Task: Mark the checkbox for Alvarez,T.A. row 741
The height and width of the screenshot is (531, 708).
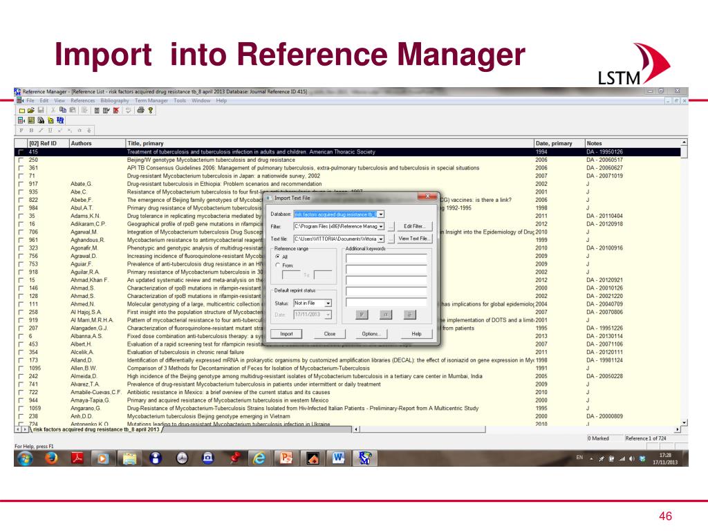Action: click(x=21, y=384)
